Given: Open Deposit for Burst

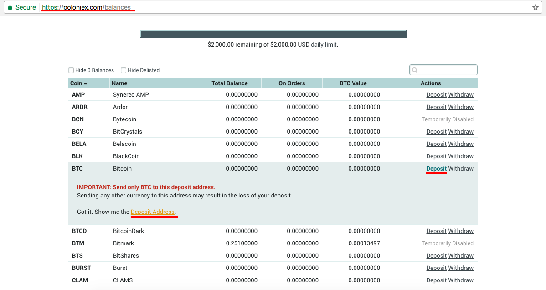Looking at the screenshot, I should (436, 268).
